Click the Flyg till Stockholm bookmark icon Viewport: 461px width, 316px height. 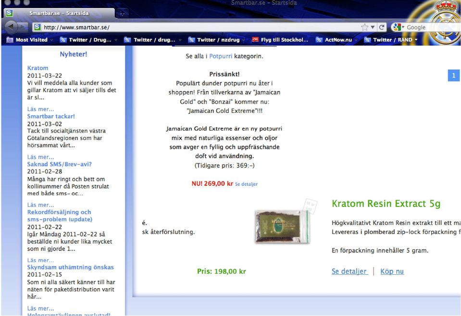(255, 40)
